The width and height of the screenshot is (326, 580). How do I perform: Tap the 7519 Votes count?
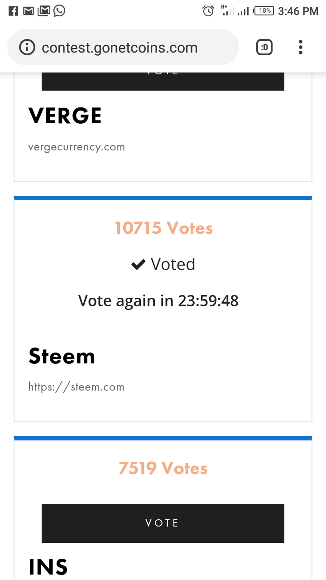click(x=163, y=468)
